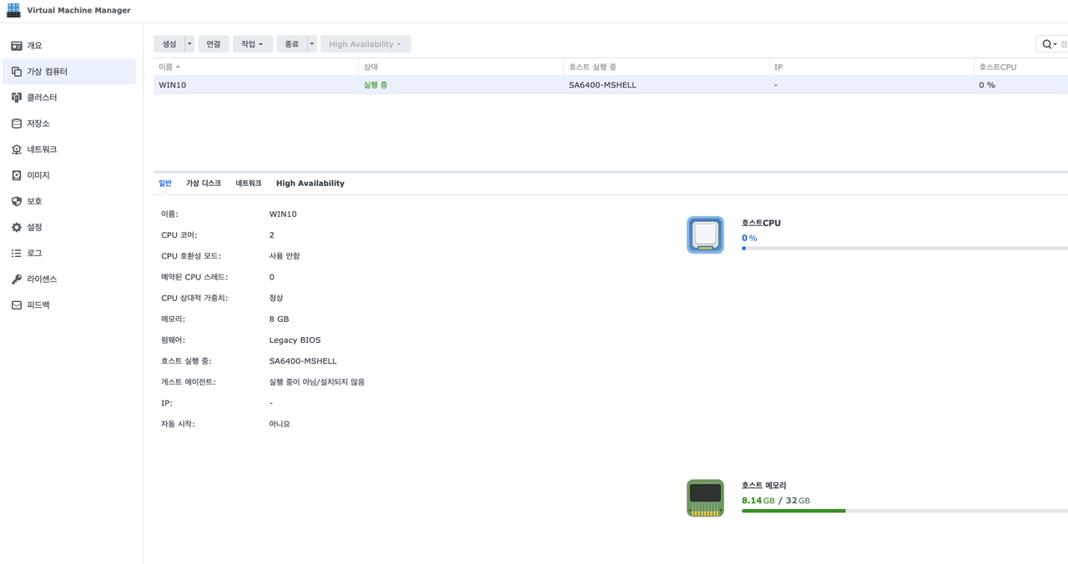Click the search magnifier icon
1068x564 pixels.
[x=1046, y=44]
